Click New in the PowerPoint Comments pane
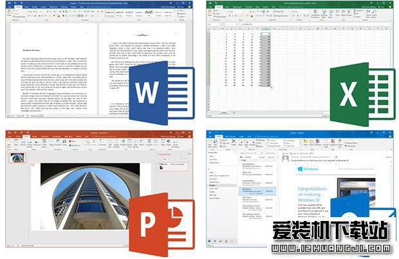399x259 pixels. click(164, 159)
